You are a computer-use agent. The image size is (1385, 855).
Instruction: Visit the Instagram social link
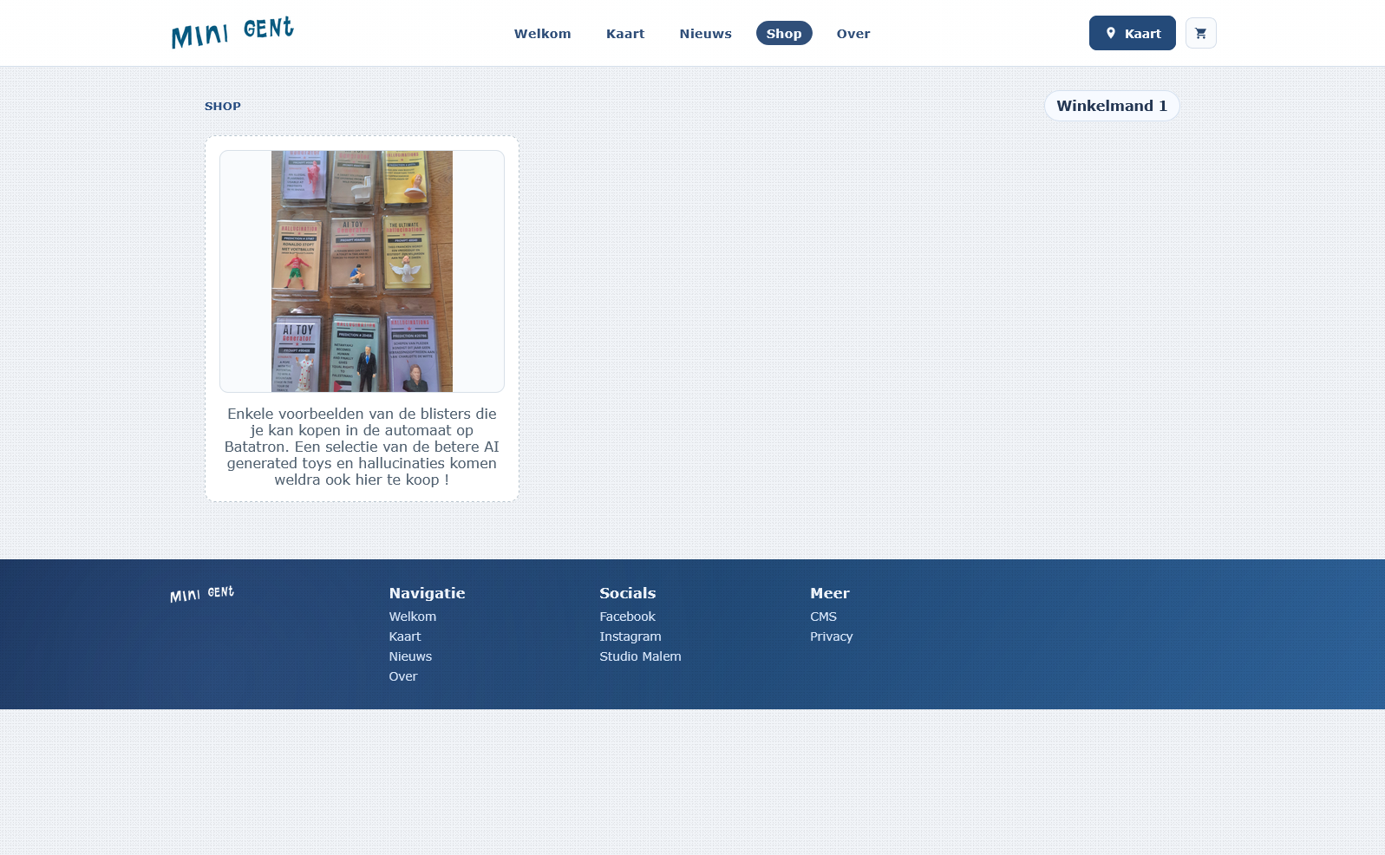coord(630,636)
